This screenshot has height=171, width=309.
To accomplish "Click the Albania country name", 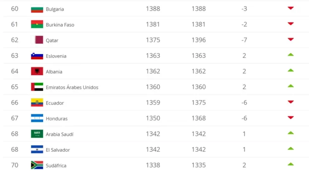I will (x=54, y=72).
